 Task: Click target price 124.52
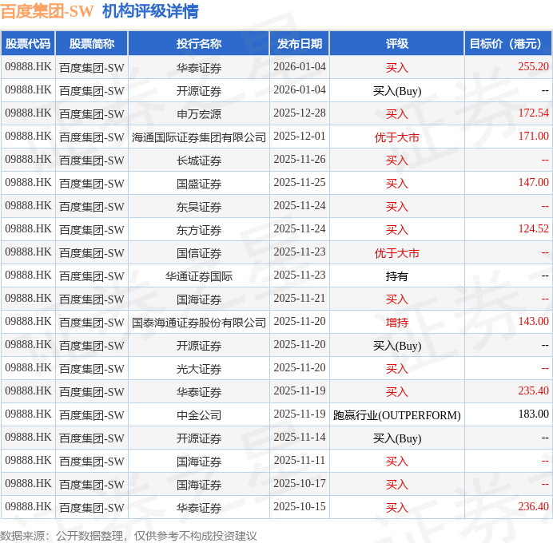533,228
